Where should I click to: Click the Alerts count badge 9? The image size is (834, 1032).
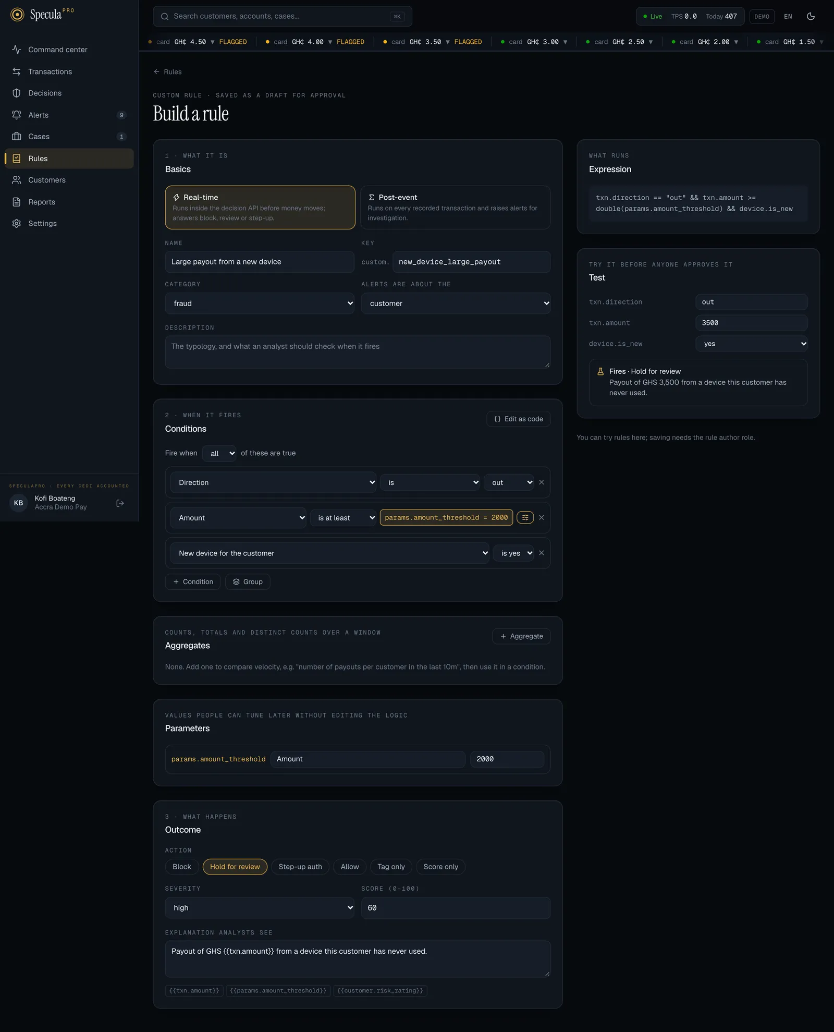[121, 115]
